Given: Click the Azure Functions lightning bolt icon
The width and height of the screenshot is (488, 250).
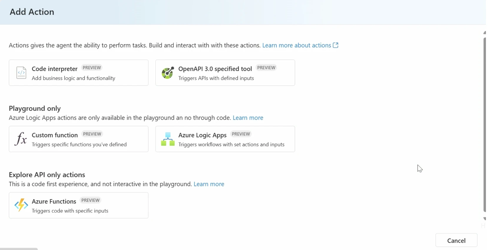Looking at the screenshot, I should pos(21,205).
